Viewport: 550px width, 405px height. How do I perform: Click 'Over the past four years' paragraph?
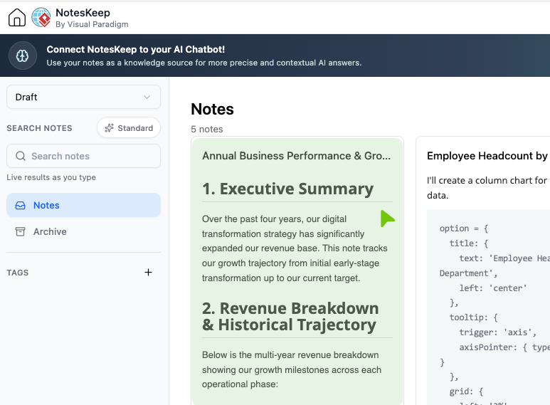point(295,248)
